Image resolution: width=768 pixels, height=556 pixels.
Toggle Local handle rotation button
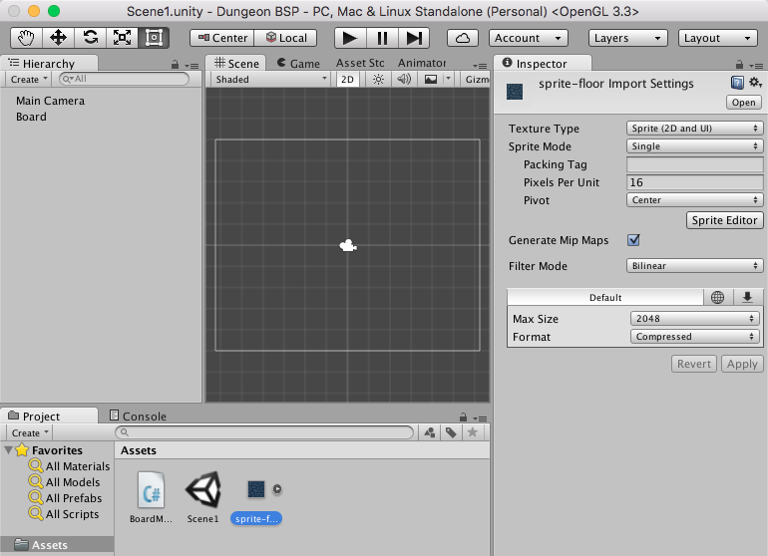click(286, 38)
